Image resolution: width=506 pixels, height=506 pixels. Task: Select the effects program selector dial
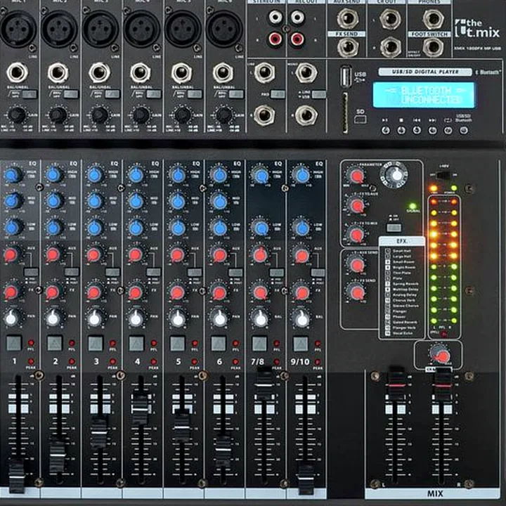(x=394, y=175)
